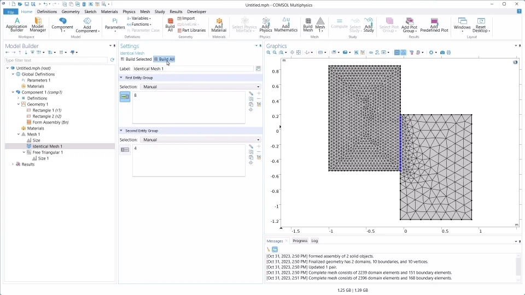The height and width of the screenshot is (295, 525).
Task: Expand the Results node in tree
Action: click(13, 164)
